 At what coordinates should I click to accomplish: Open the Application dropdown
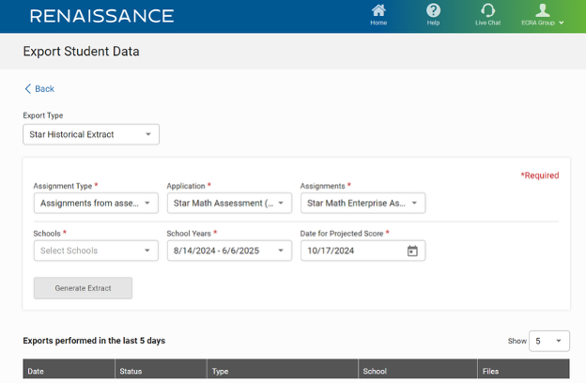pos(229,203)
